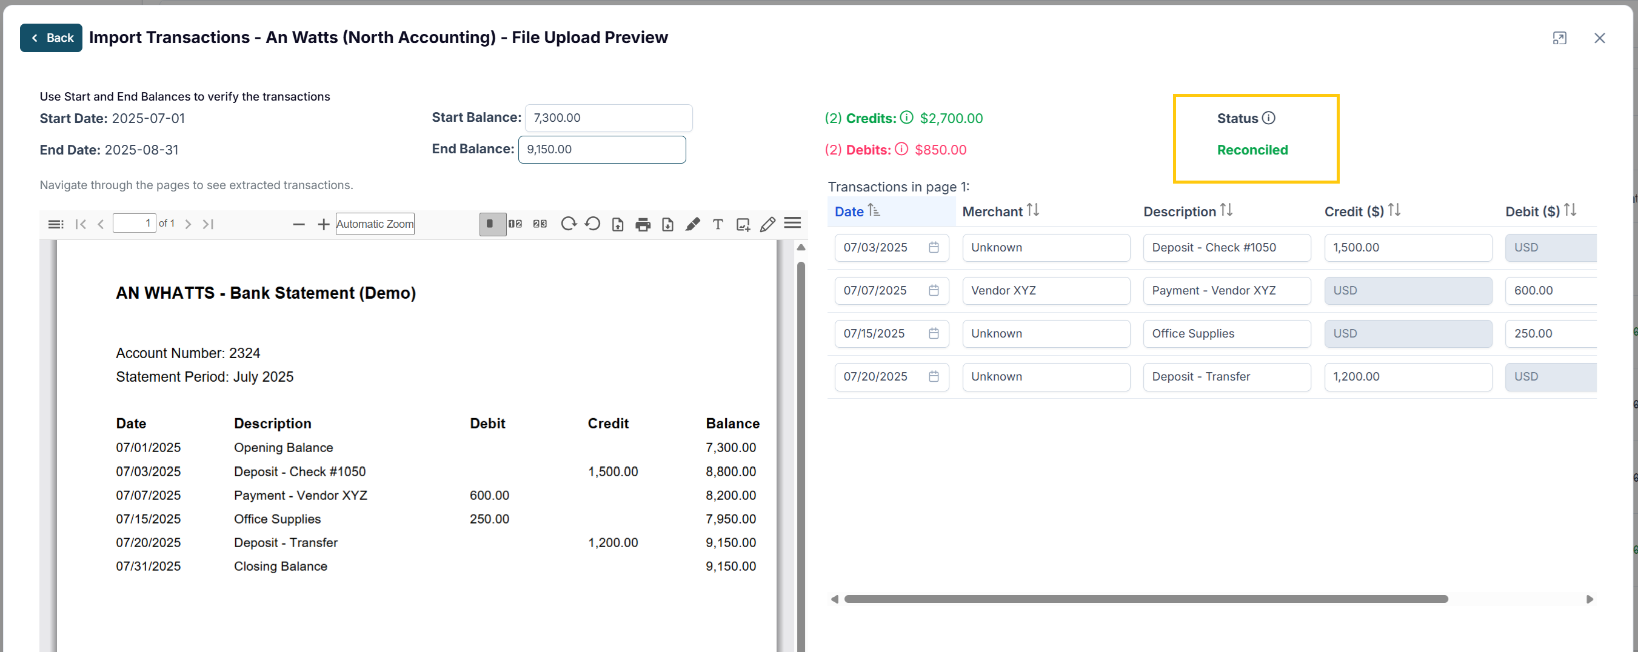
Task: Go to next PDF page
Action: click(x=187, y=224)
